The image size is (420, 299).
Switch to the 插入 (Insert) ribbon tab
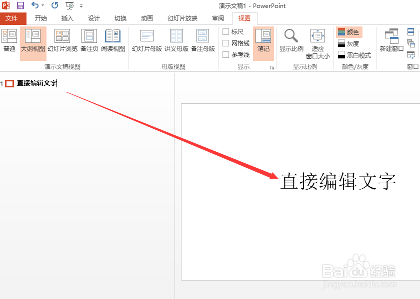[x=67, y=18]
